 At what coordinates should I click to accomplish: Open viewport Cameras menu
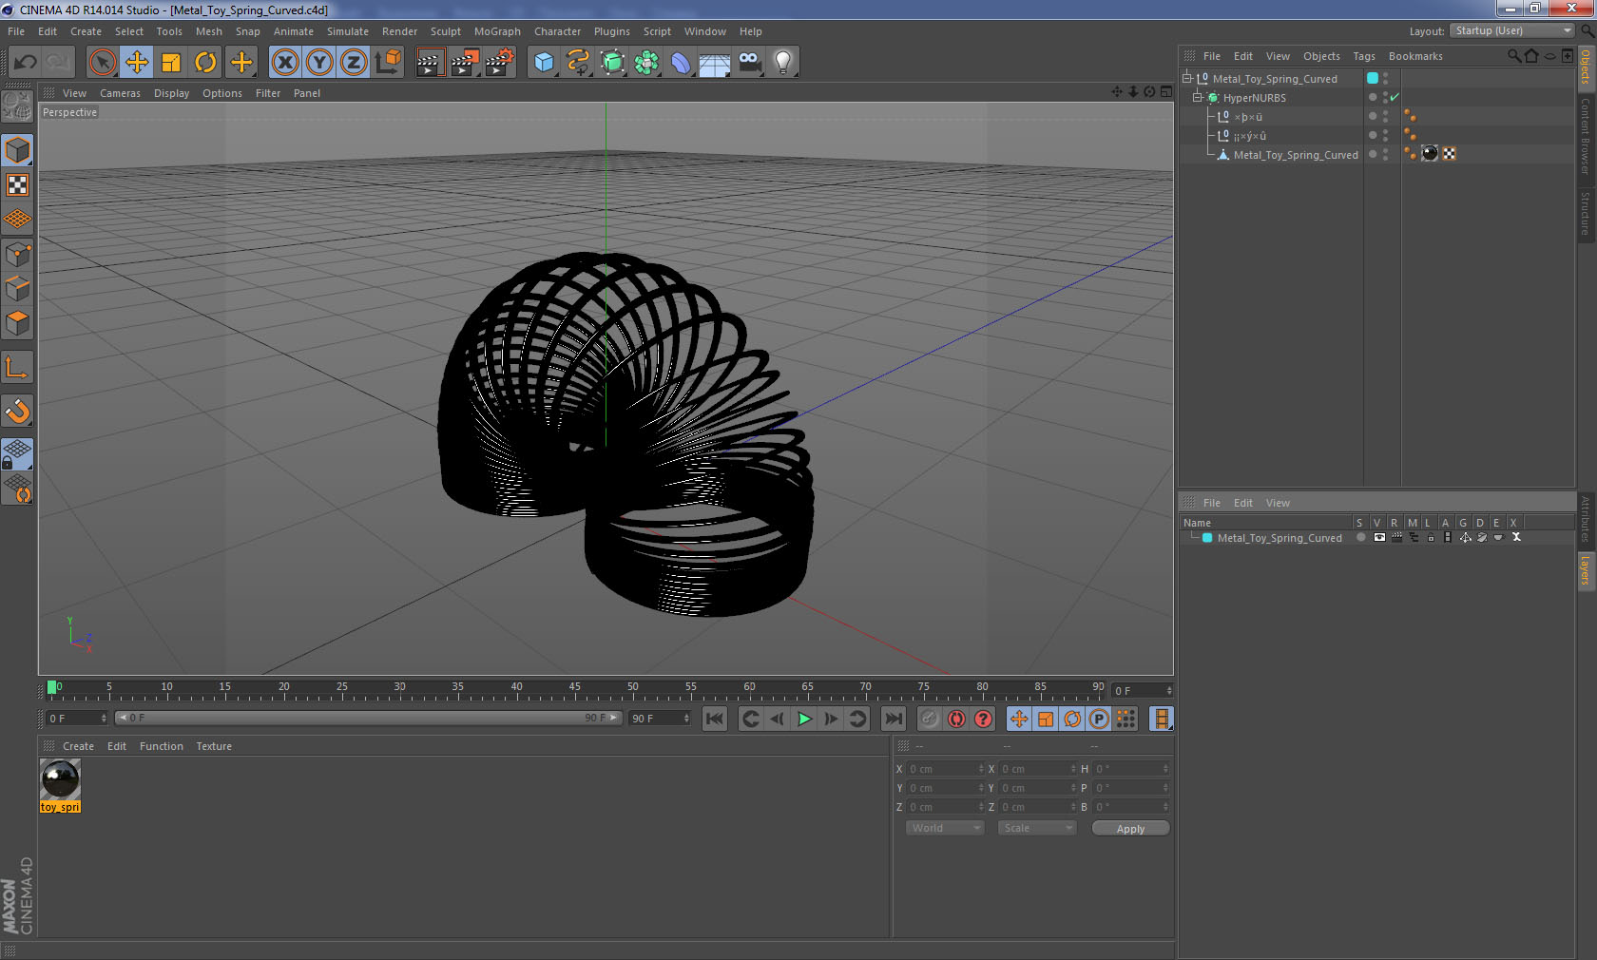(x=120, y=93)
